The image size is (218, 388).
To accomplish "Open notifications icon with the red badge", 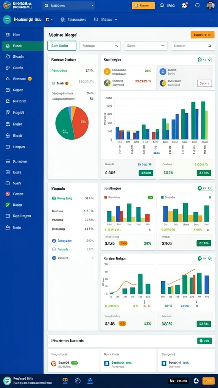I will [184, 5].
